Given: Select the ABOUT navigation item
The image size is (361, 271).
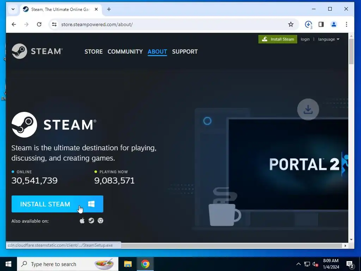Looking at the screenshot, I should click(x=157, y=52).
